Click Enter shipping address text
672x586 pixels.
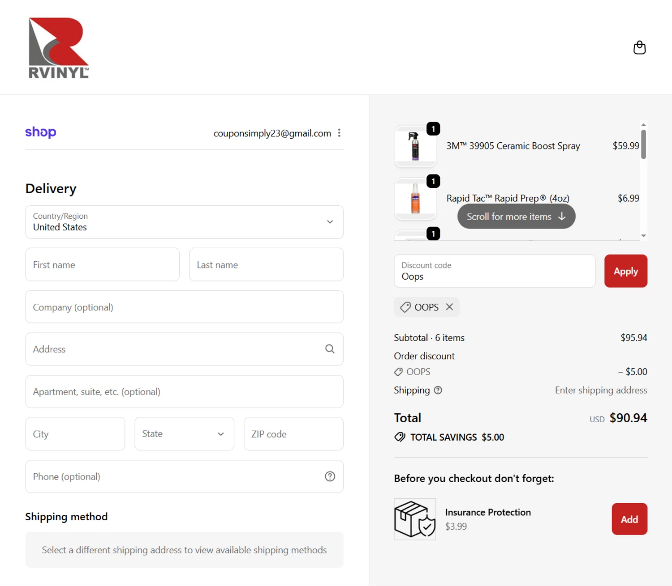pos(601,390)
